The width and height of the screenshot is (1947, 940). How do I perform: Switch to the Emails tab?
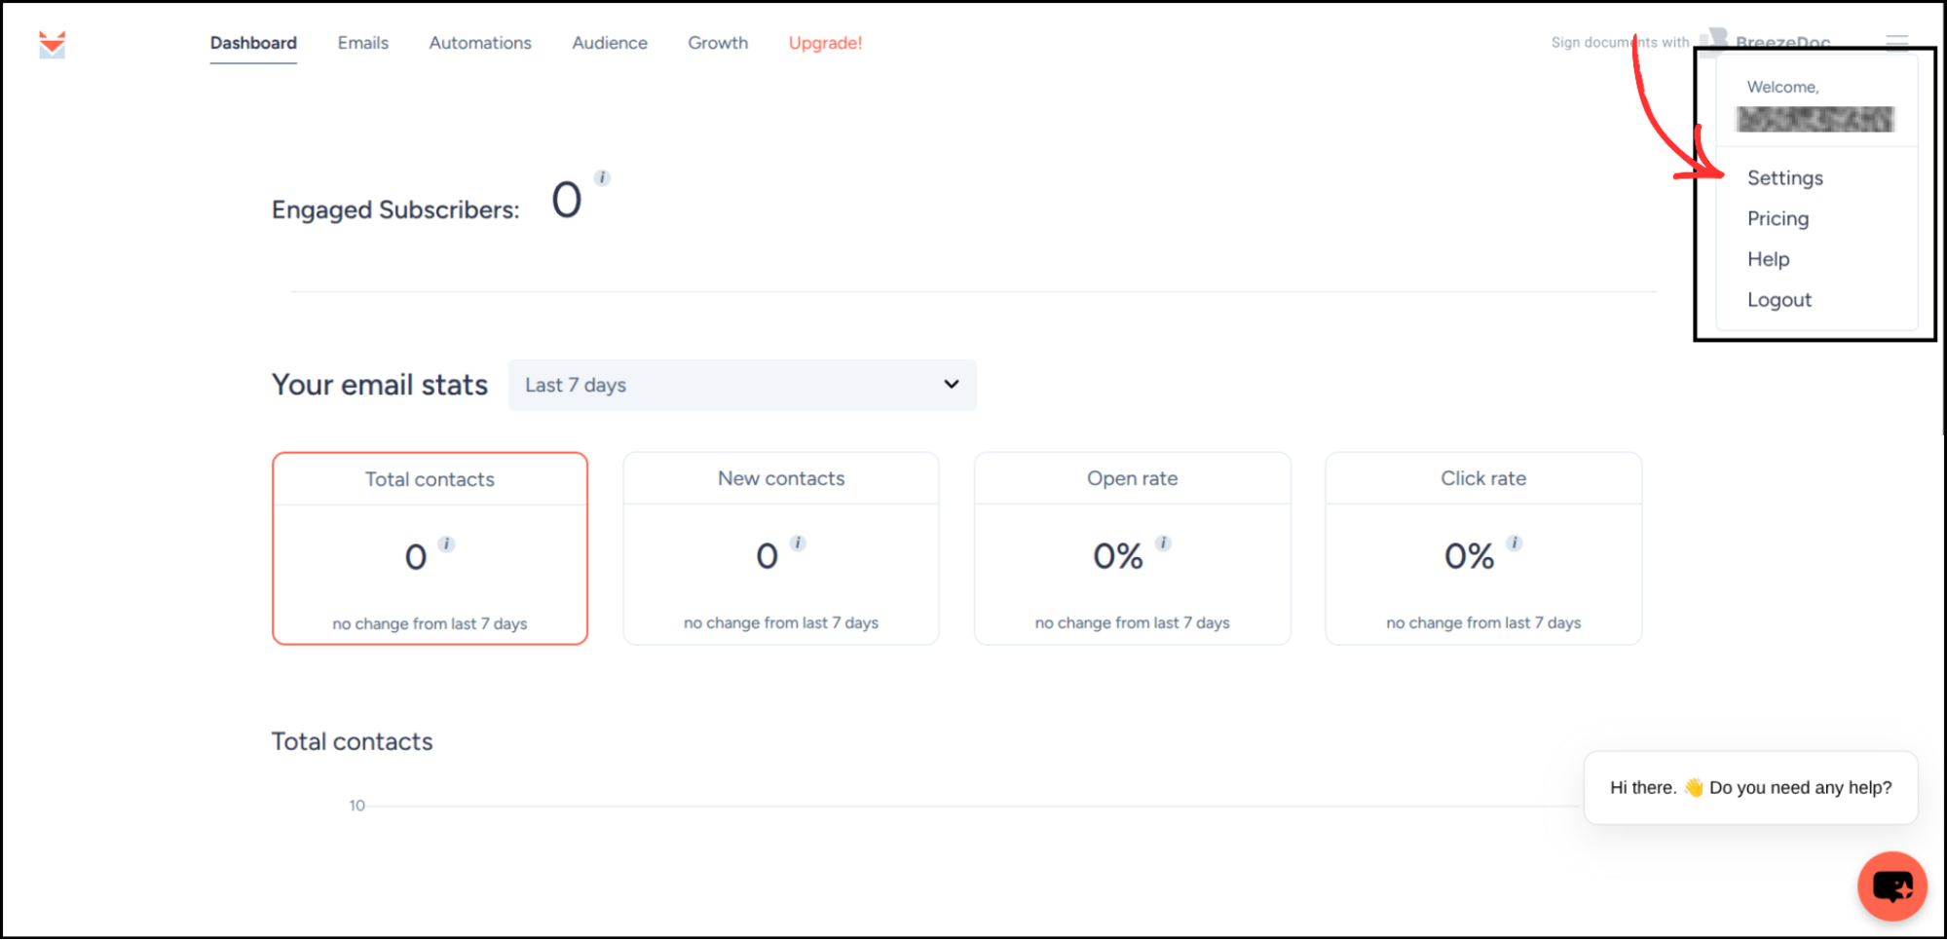(362, 43)
